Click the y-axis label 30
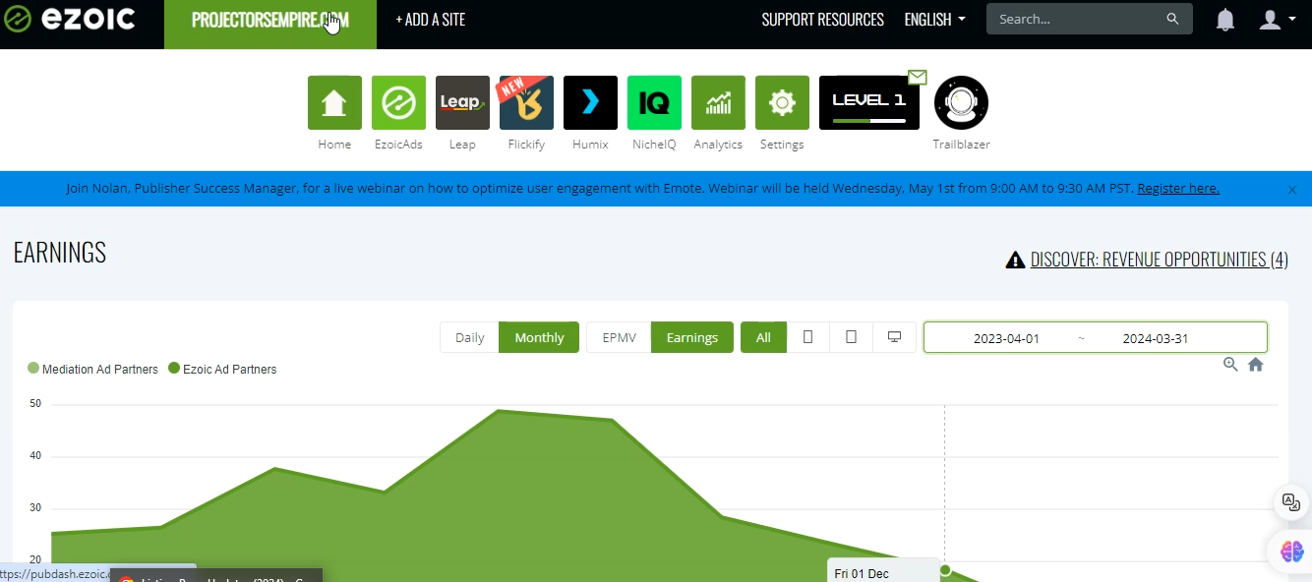Image resolution: width=1312 pixels, height=582 pixels. click(x=35, y=508)
